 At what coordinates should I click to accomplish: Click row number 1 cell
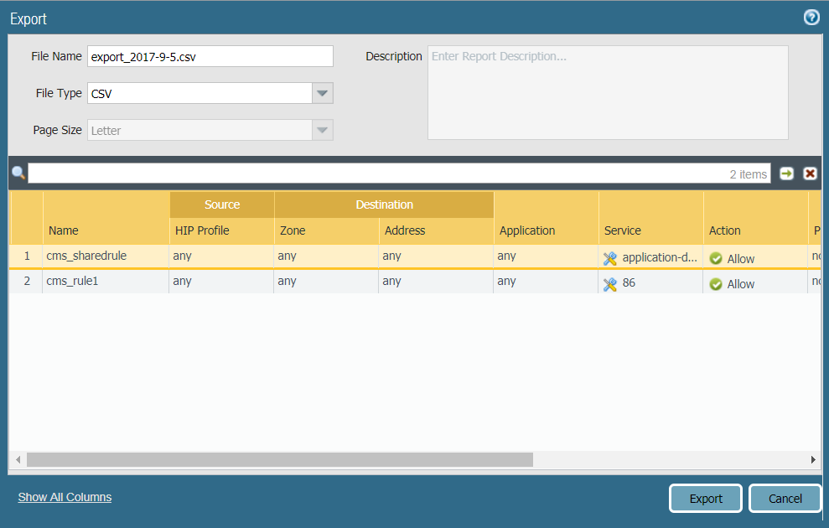tap(27, 256)
